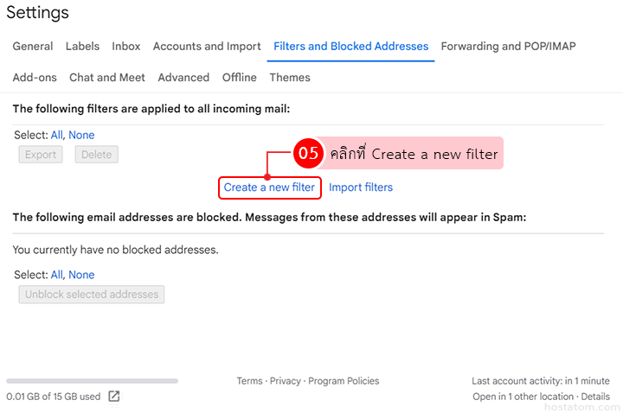The width and height of the screenshot is (623, 413).
Task: Open Accounts and Import tab
Action: [x=207, y=47]
